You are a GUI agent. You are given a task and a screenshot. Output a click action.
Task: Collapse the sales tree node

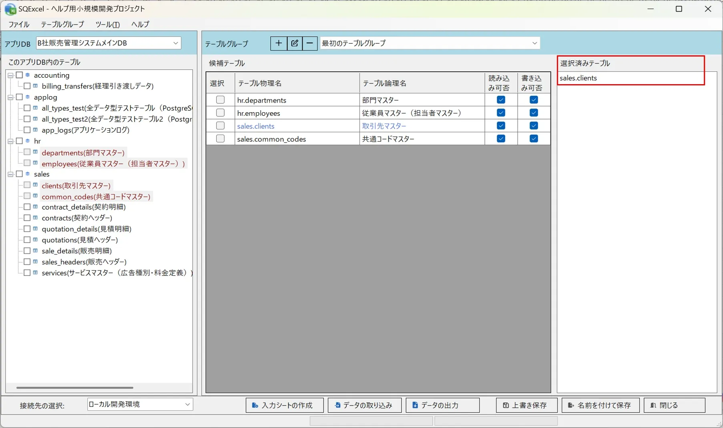click(x=11, y=174)
